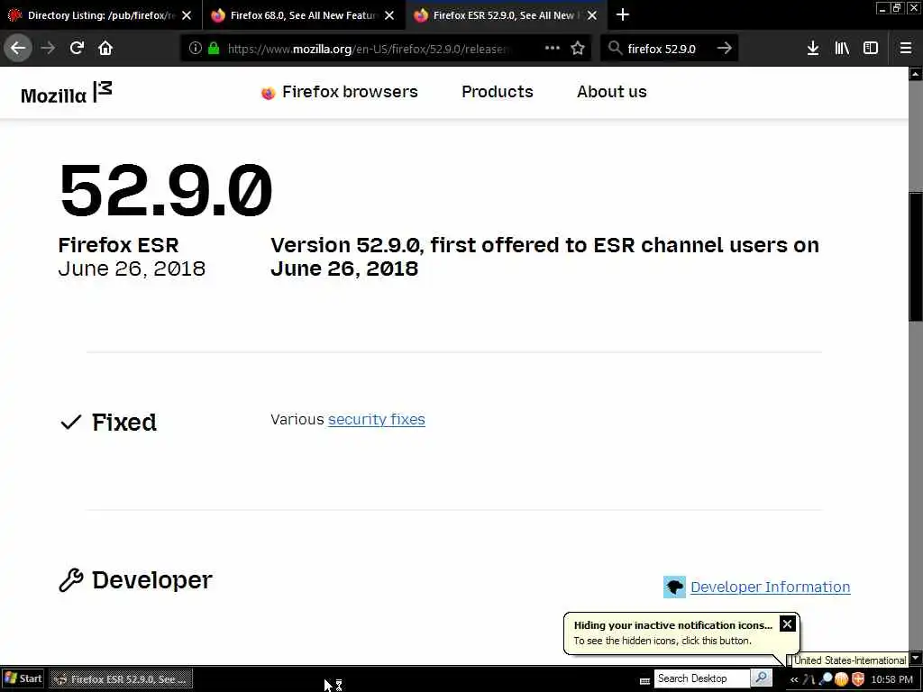Open the page actions ellipsis menu
Screen dimensions: 923x692
[x=553, y=49]
